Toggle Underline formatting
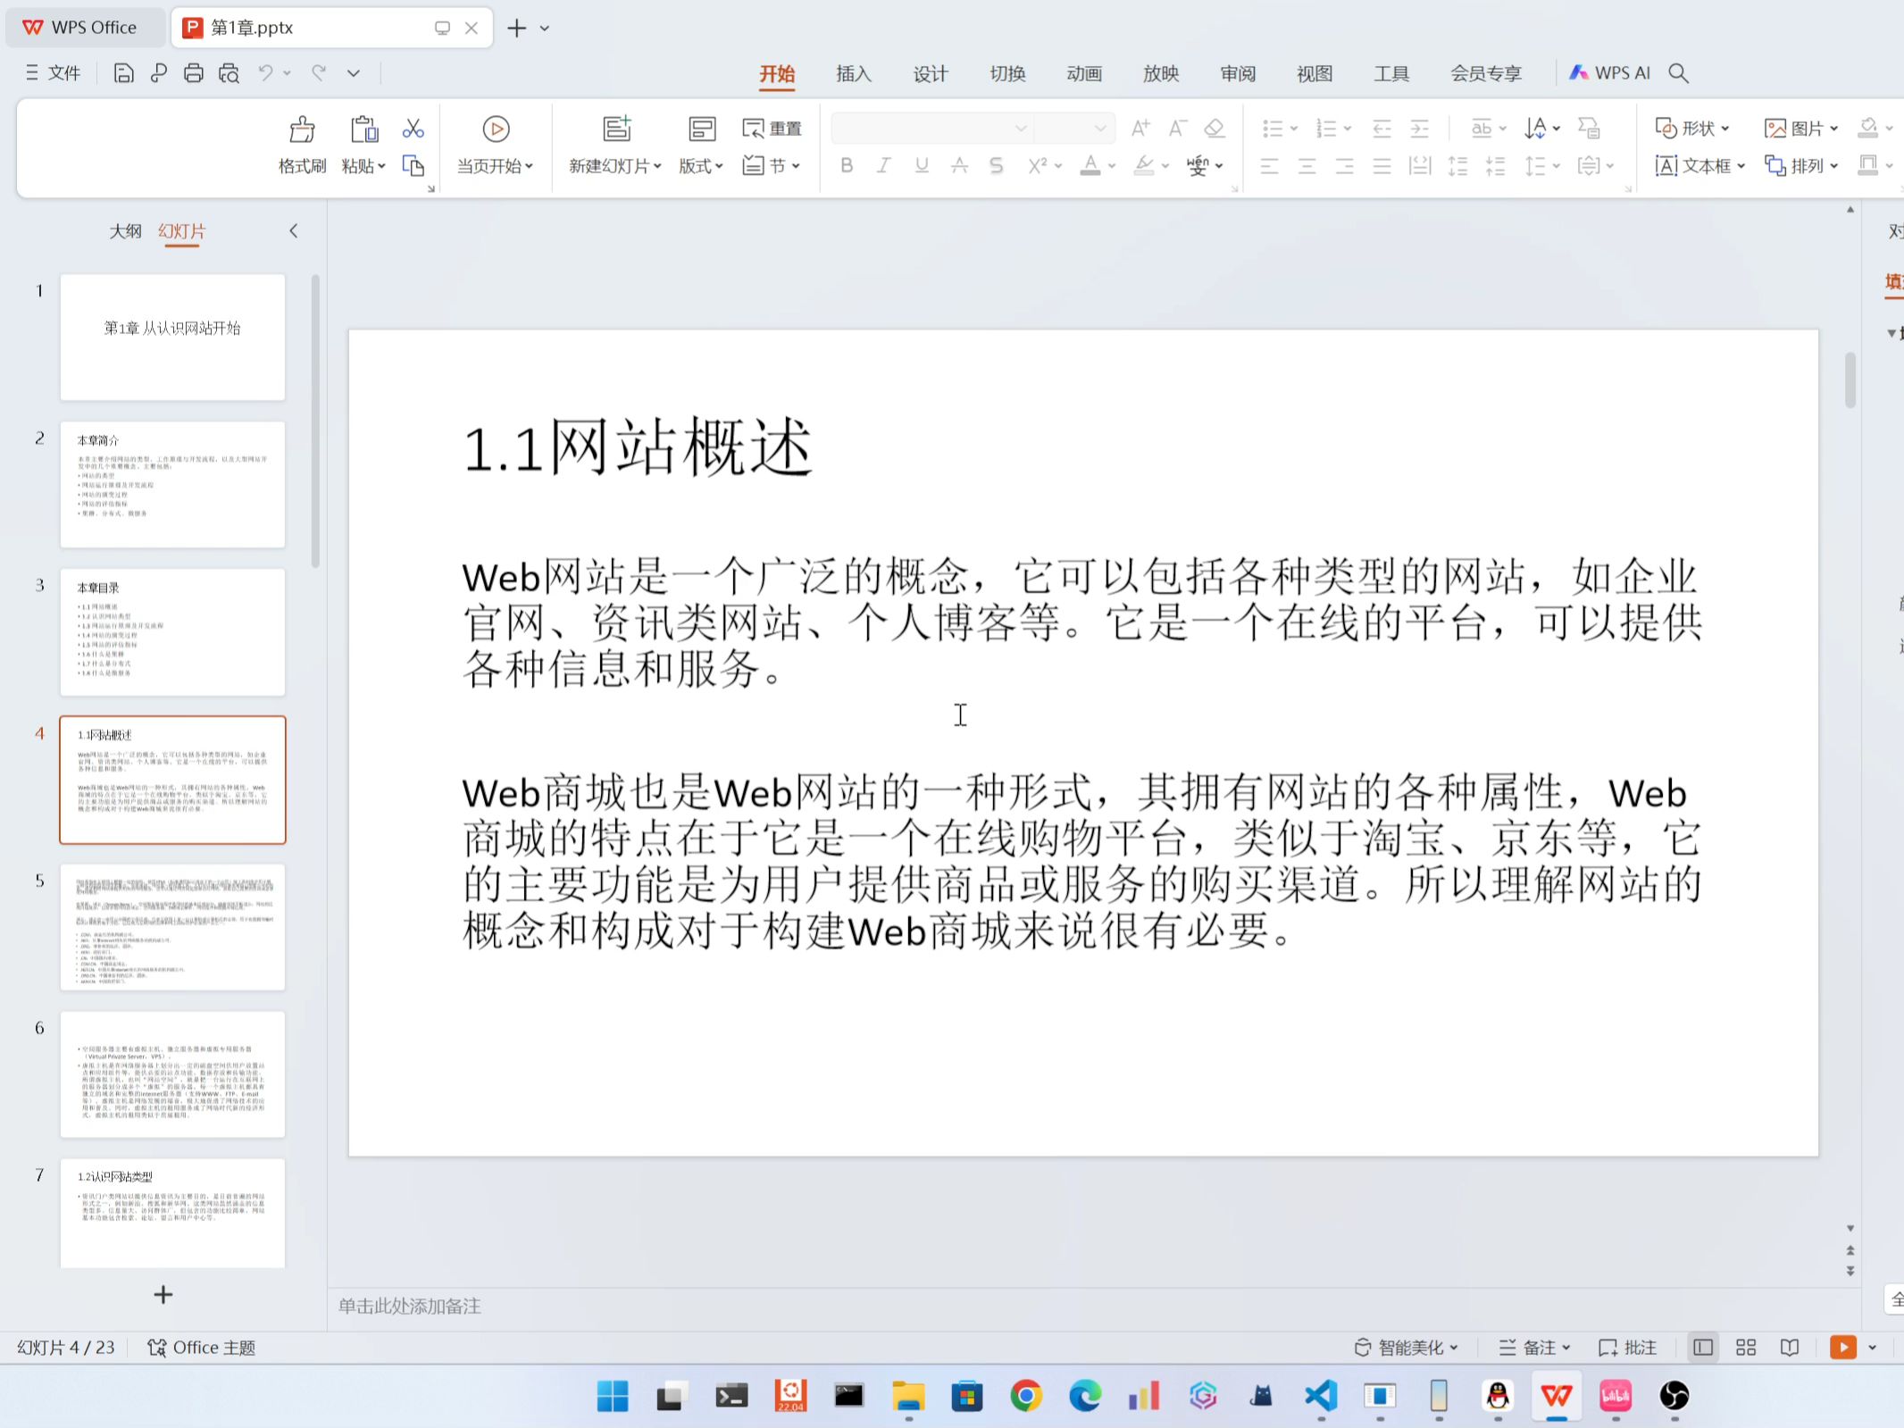 (922, 165)
